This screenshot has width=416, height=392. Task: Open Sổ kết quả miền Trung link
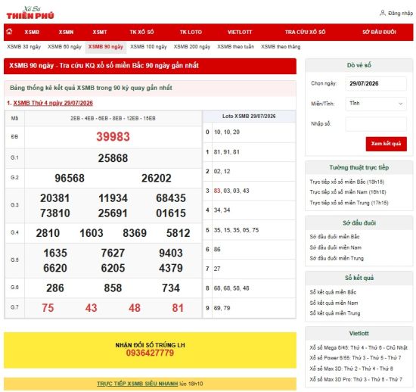point(335,313)
